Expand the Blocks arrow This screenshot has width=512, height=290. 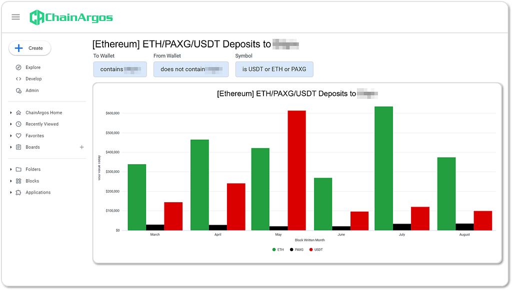(11, 181)
